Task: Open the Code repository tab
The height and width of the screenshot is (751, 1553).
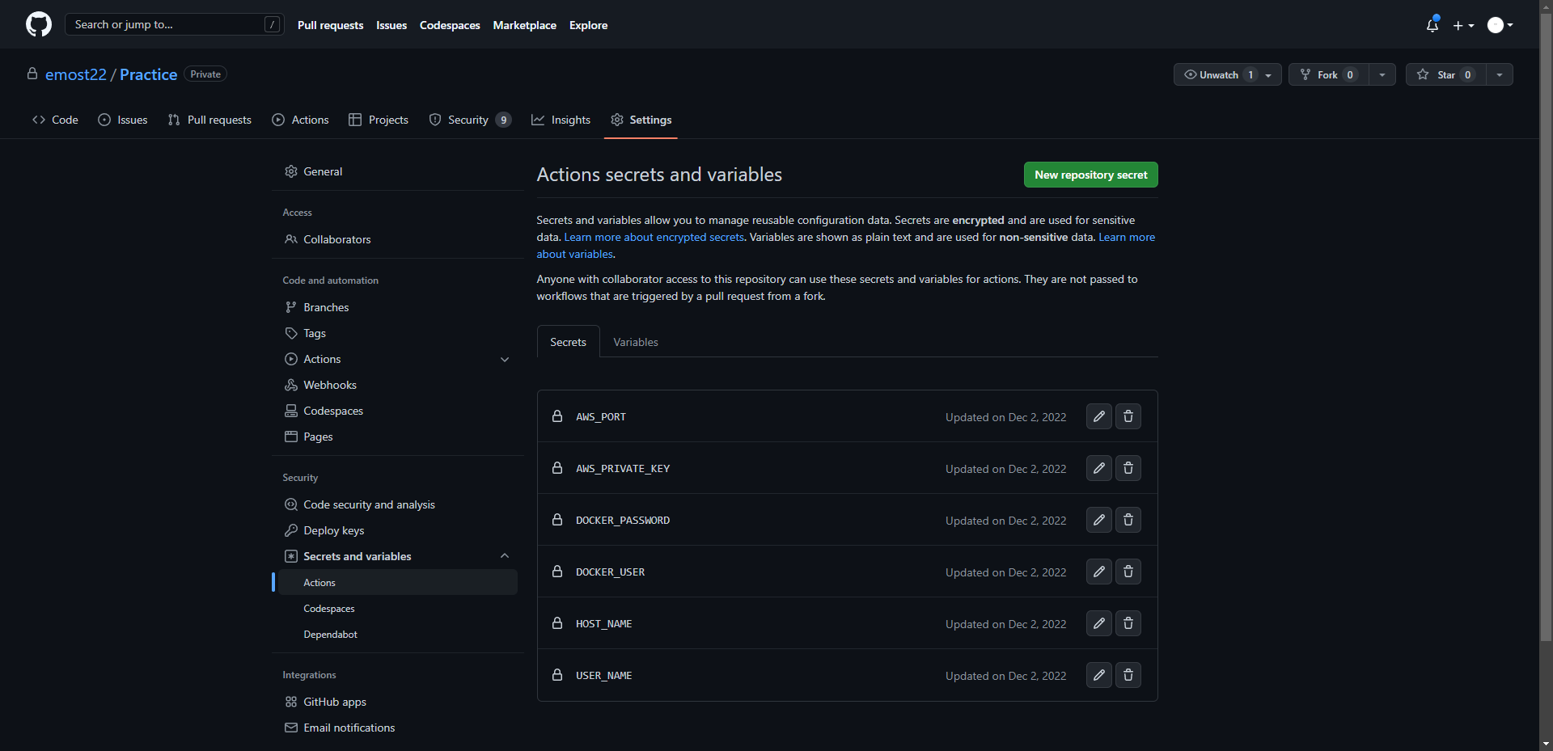Action: tap(55, 120)
